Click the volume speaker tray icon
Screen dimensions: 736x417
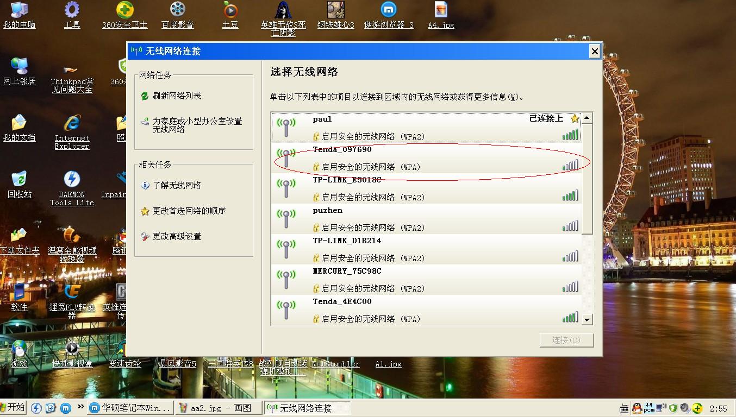pyautogui.click(x=685, y=408)
